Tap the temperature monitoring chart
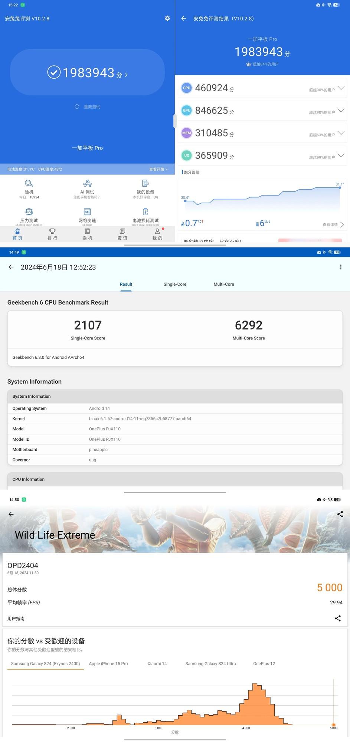The image size is (350, 742). point(263,198)
